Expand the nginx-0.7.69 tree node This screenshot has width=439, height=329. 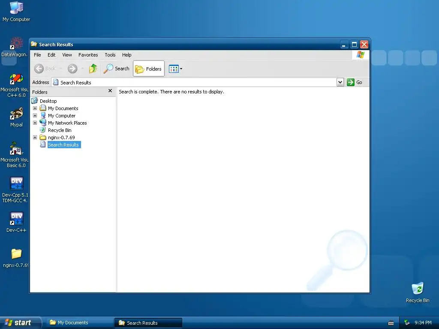[x=35, y=138]
